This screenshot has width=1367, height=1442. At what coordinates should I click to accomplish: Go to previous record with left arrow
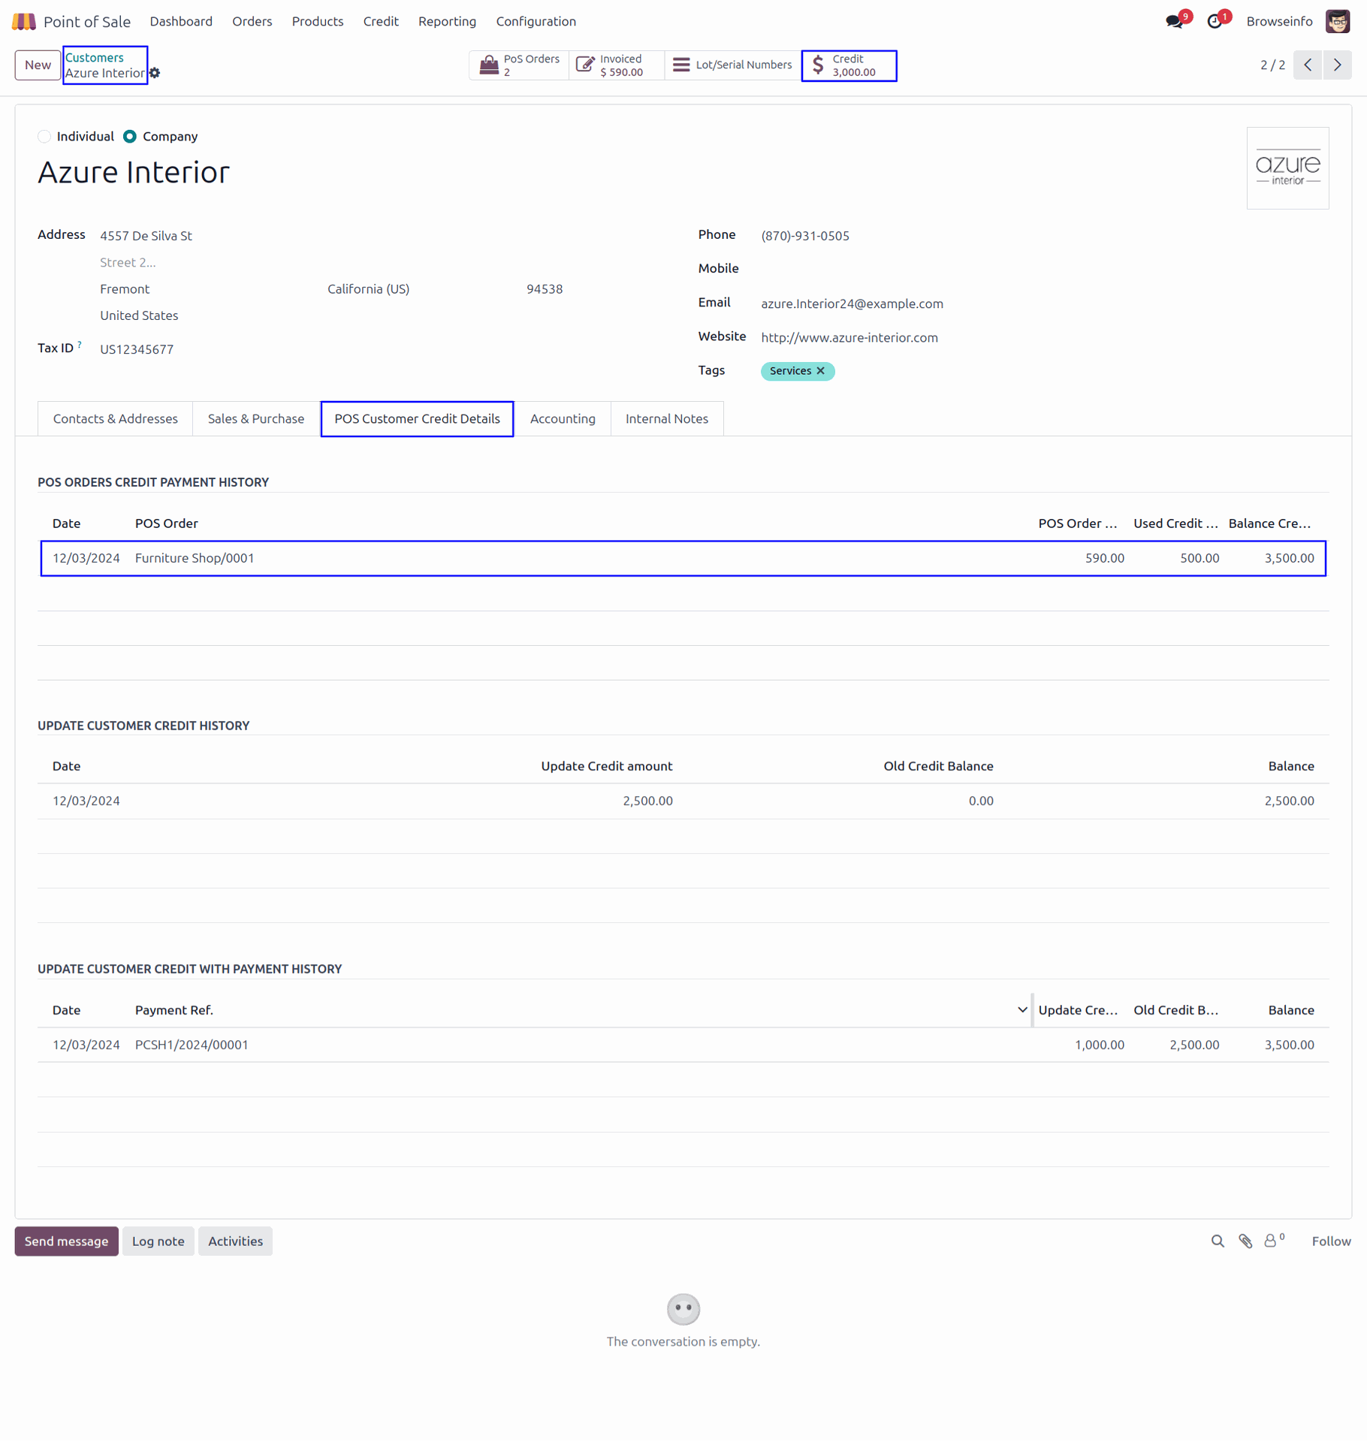click(x=1308, y=65)
